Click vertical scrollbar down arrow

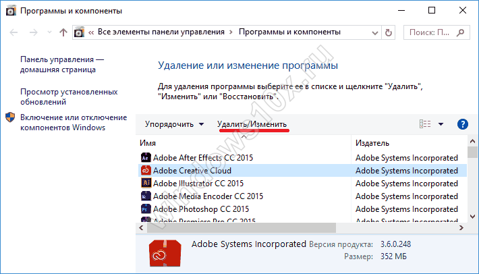[472, 216]
